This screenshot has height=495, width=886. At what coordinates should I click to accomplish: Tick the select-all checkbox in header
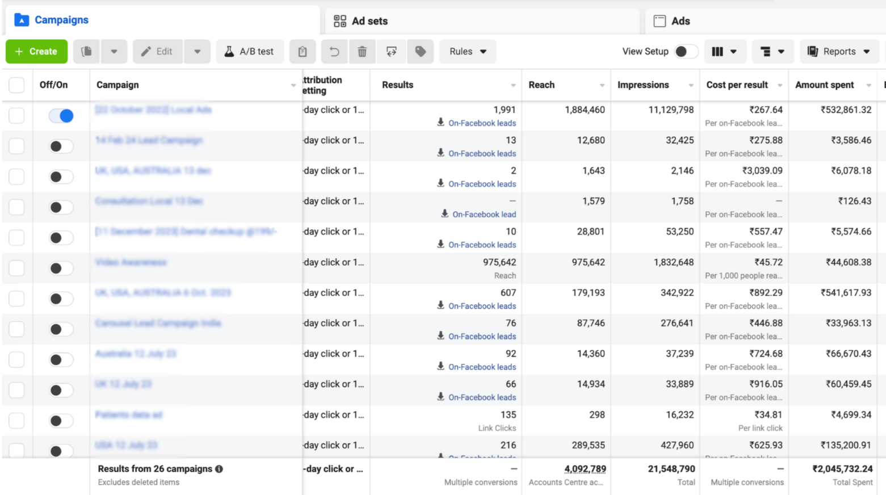click(16, 85)
